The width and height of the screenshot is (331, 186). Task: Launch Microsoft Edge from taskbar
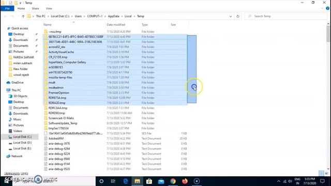[125, 181]
